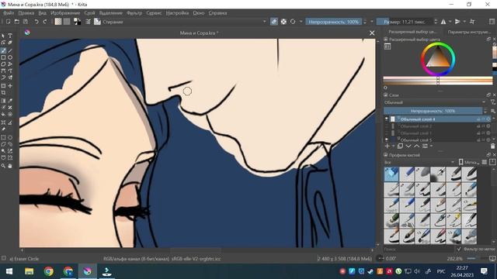Click the Undo icon in the toolbar
The width and height of the screenshot is (497, 279).
coord(36,22)
